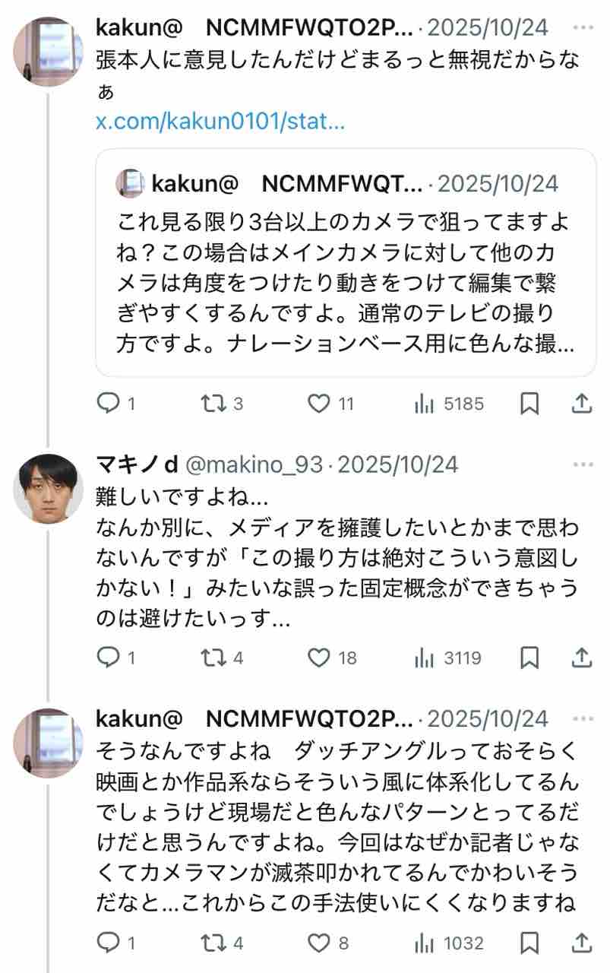This screenshot has height=973, width=610.
Task: Open マキノd's profile picture
Action: click(x=48, y=487)
